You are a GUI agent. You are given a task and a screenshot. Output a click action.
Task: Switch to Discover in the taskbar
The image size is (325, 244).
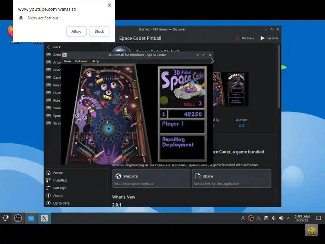coord(31,218)
